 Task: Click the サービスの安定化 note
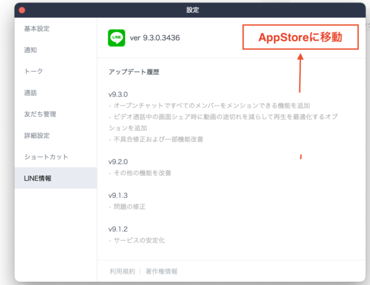coord(137,241)
